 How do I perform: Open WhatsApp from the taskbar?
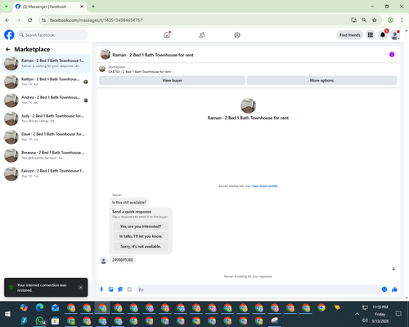tap(40, 320)
